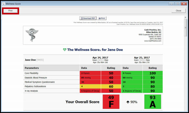This screenshot has width=189, height=113.
Task: Click the Parameters column header
Action: click(x=32, y=68)
